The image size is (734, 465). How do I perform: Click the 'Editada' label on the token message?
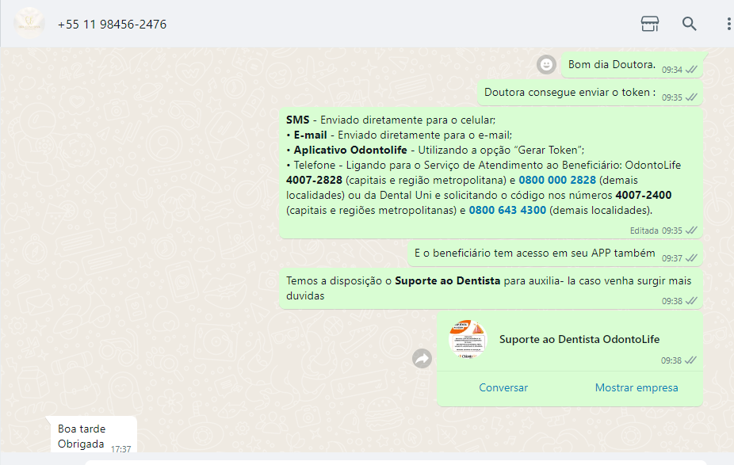pyautogui.click(x=644, y=231)
